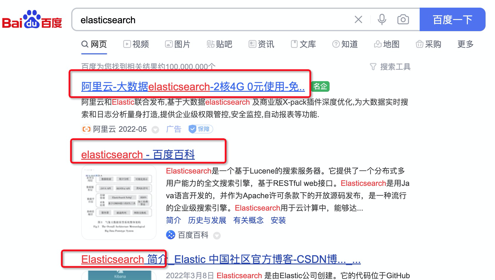This screenshot has width=495, height=280.
Task: Clear the search box with the X icon
Action: tap(358, 20)
